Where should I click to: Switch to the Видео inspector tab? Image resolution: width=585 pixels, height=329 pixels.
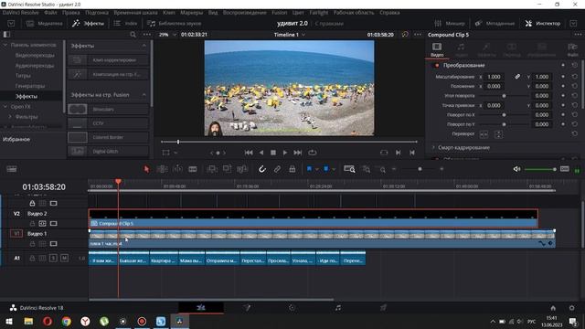tap(437, 49)
